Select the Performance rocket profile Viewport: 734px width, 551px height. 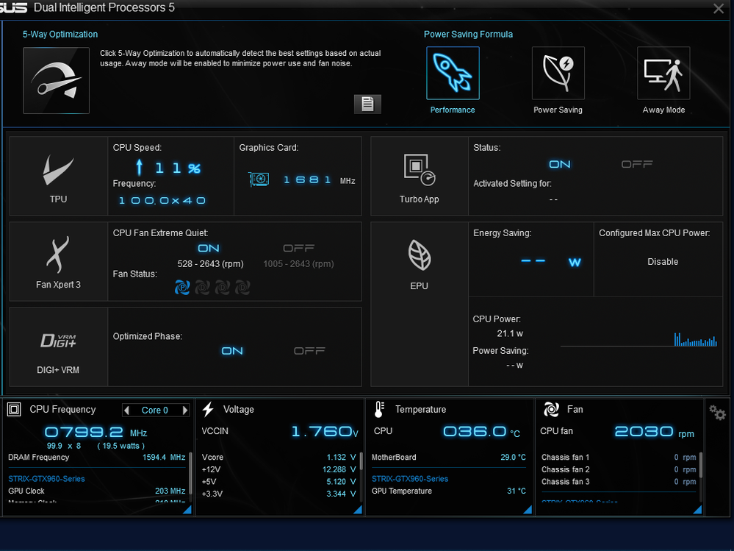(x=453, y=73)
